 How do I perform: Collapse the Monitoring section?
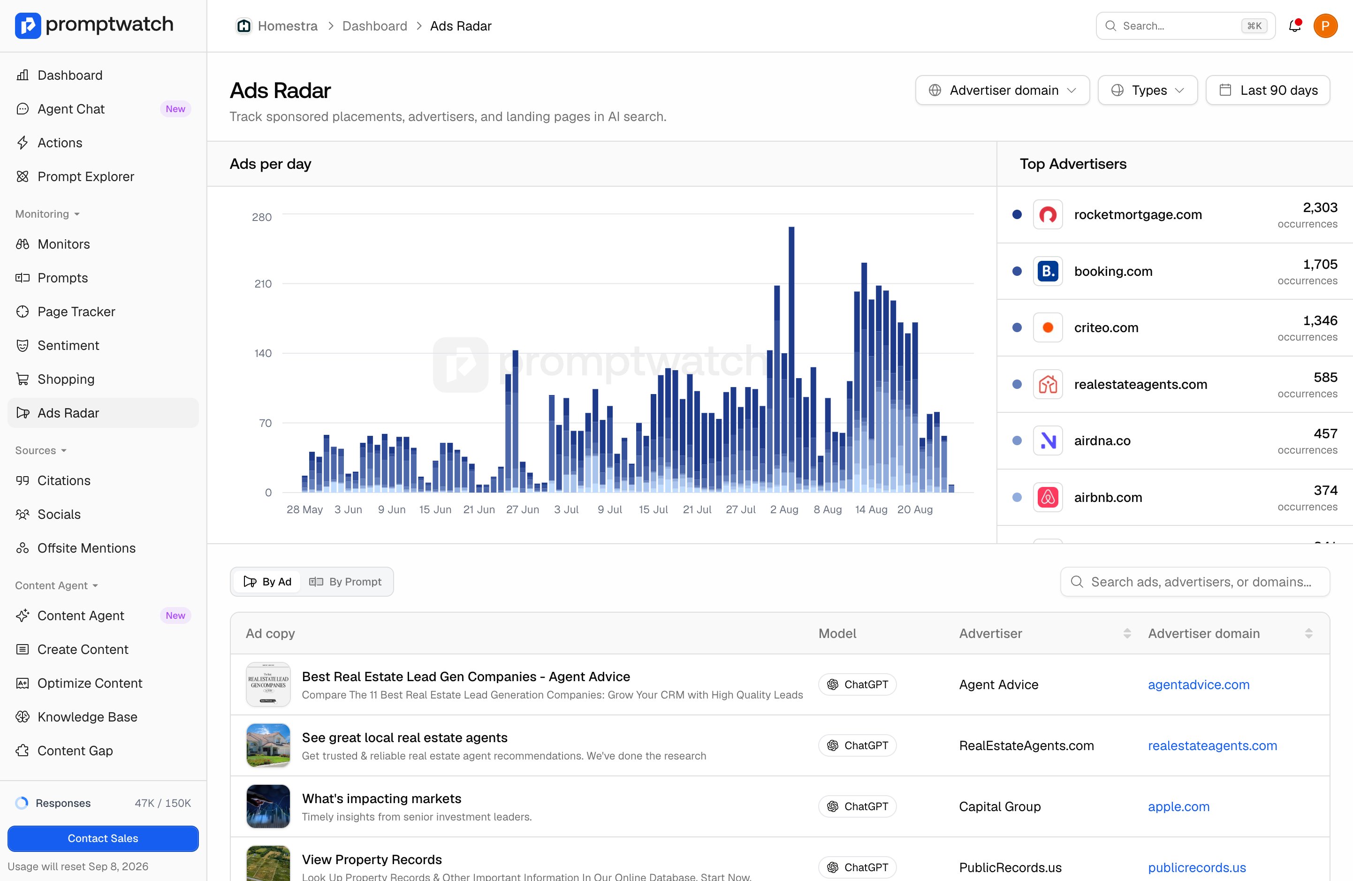pos(48,214)
